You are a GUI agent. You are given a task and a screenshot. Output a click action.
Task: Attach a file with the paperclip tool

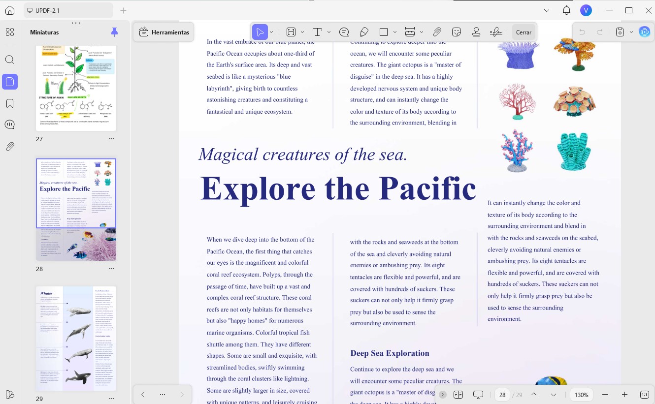pyautogui.click(x=437, y=32)
